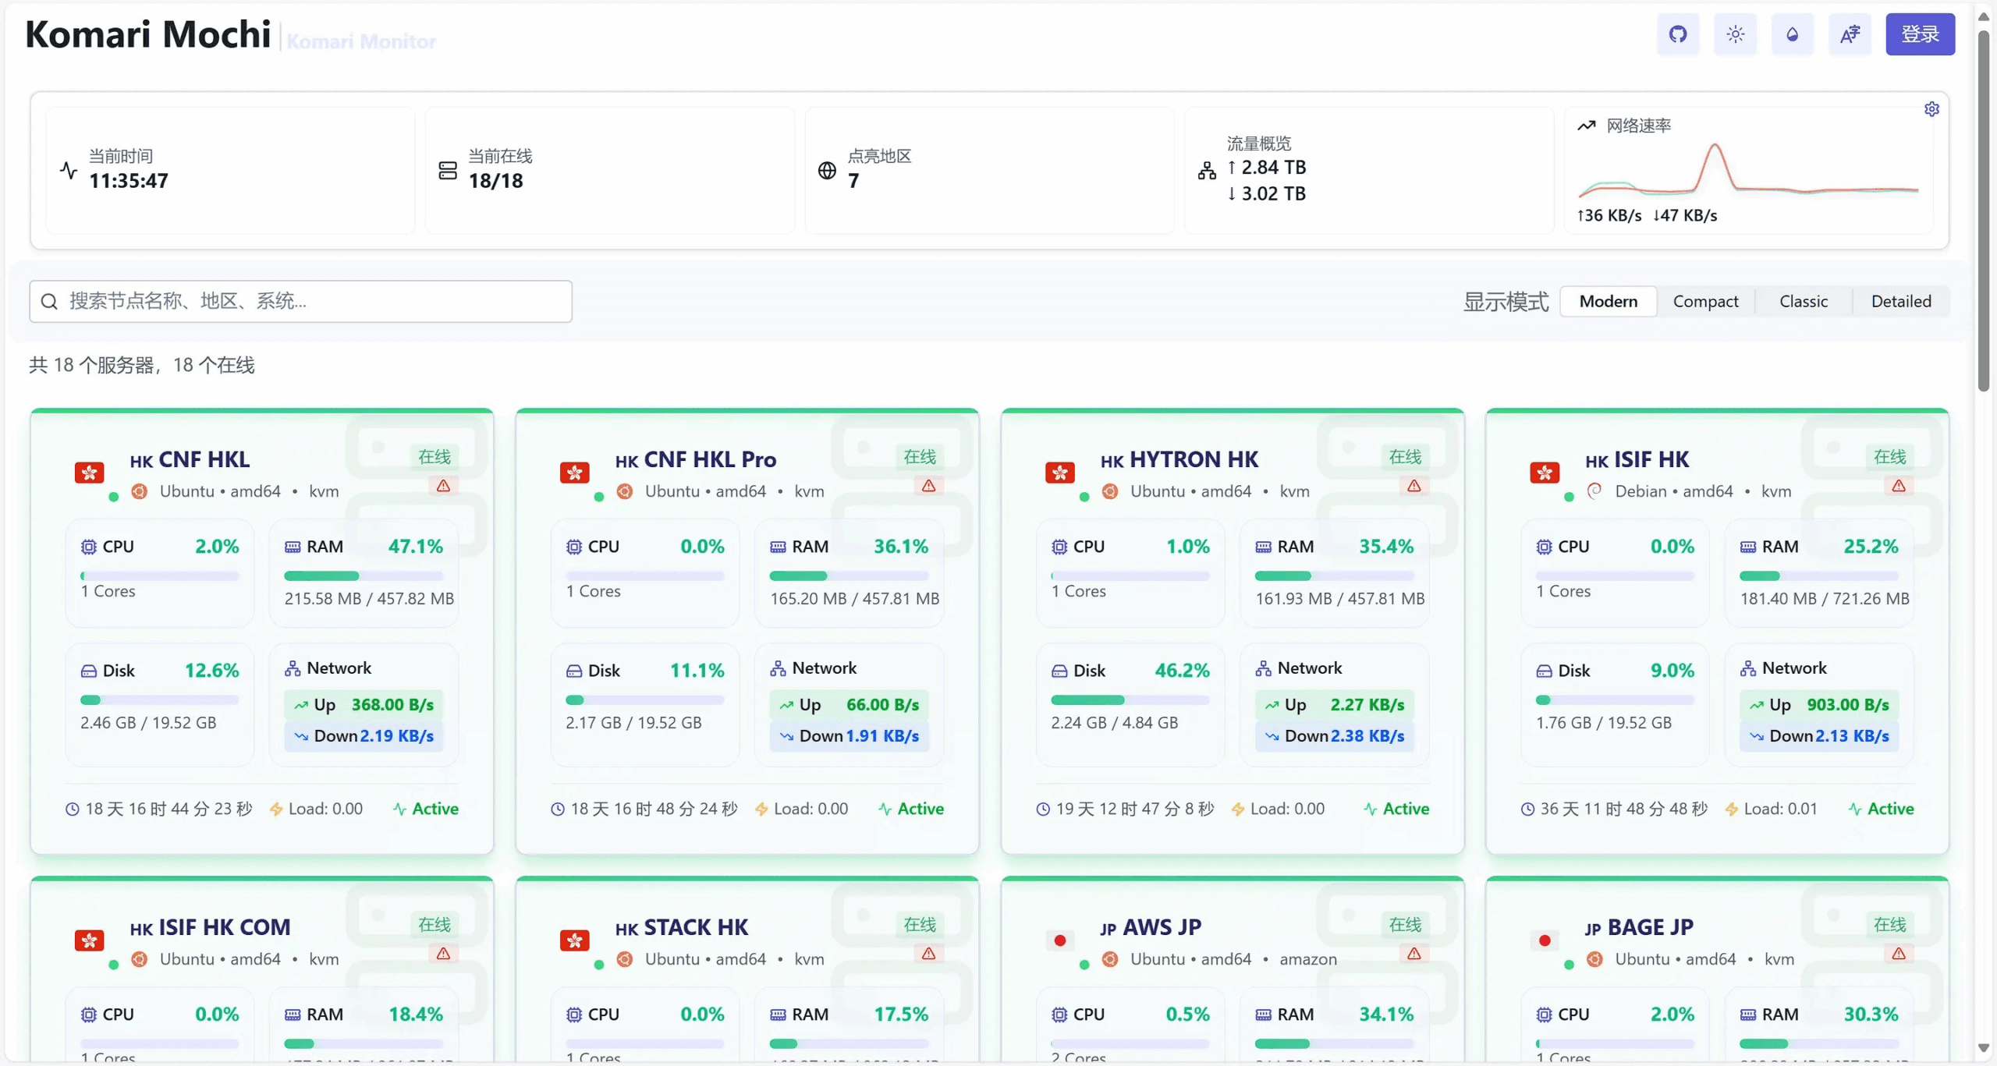Viewport: 1997px width, 1066px height.
Task: Switch display mode to Compact
Action: pyautogui.click(x=1705, y=302)
